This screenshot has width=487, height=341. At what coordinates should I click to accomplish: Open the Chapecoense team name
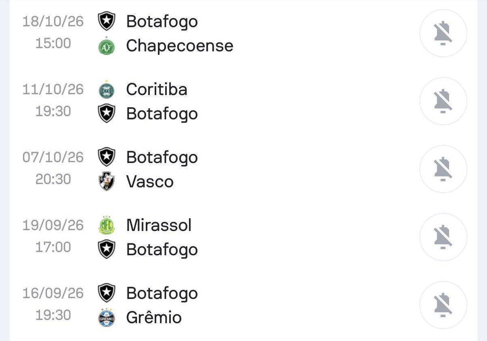[180, 46]
